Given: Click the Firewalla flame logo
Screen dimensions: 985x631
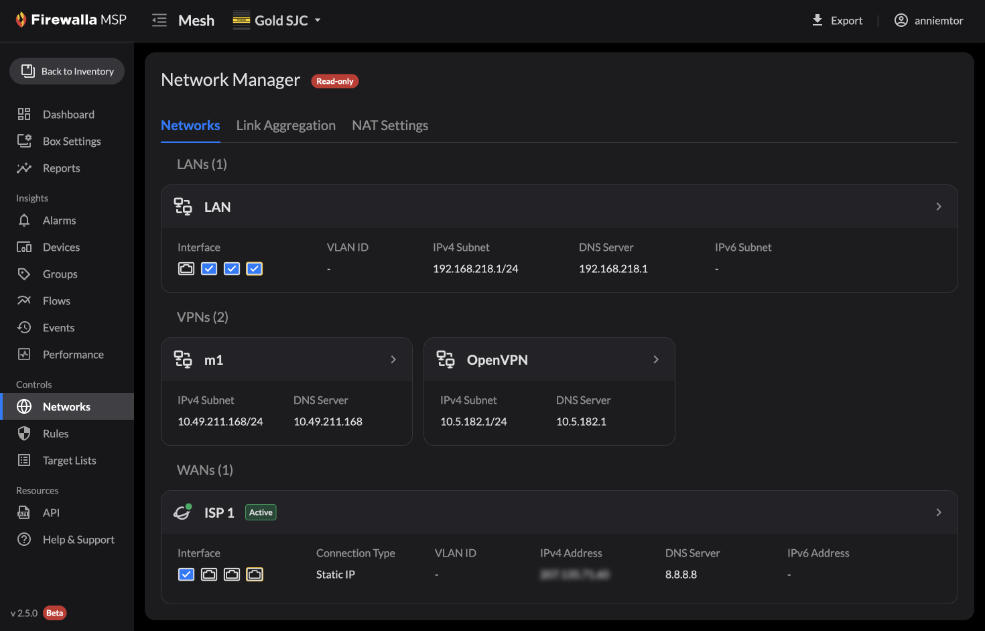Looking at the screenshot, I should pyautogui.click(x=21, y=19).
